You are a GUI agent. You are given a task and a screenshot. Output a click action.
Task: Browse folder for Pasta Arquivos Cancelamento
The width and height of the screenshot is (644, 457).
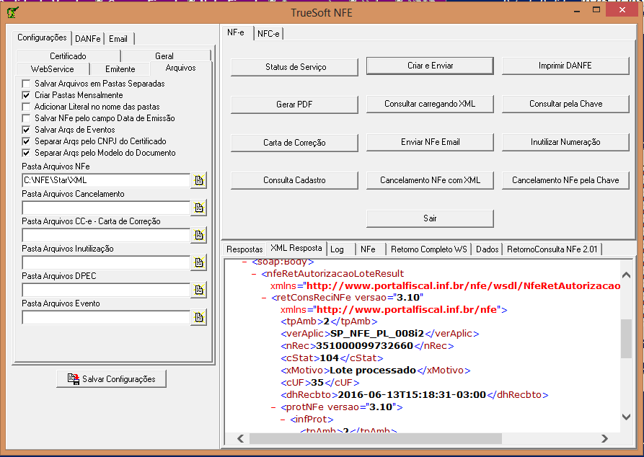tap(199, 208)
